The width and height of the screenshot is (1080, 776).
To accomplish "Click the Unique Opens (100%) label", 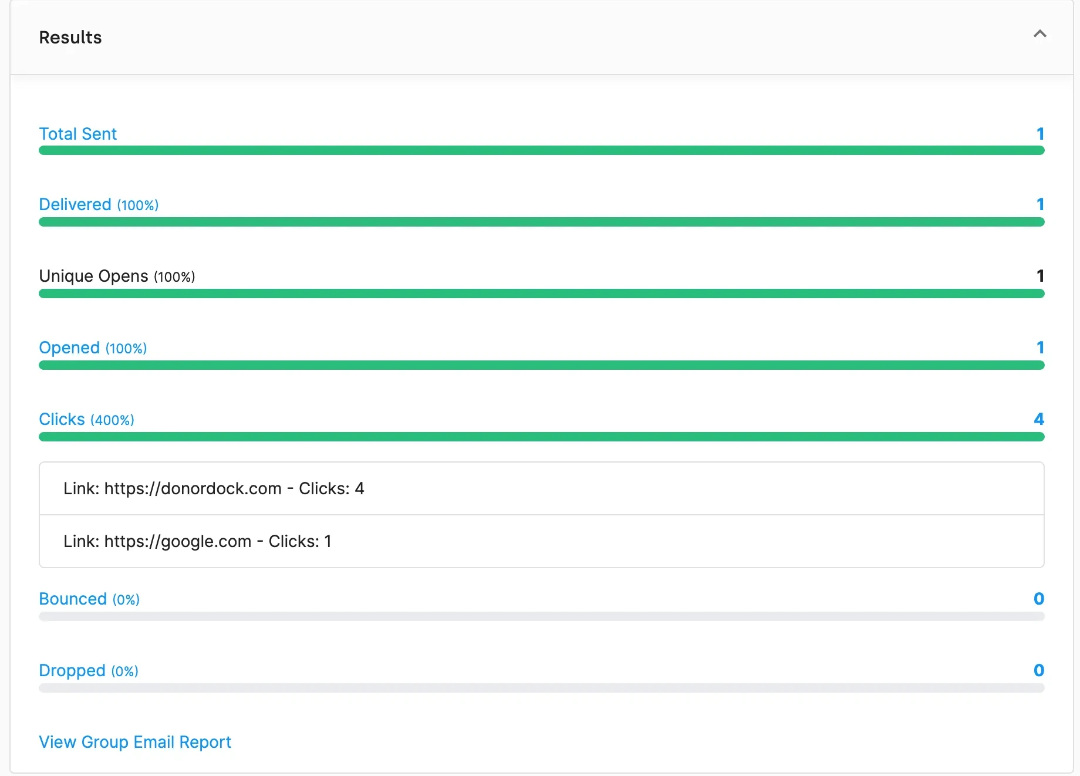I will (117, 276).
